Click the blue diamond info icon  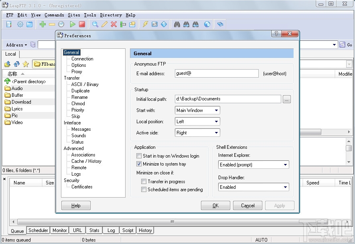[x=164, y=24]
